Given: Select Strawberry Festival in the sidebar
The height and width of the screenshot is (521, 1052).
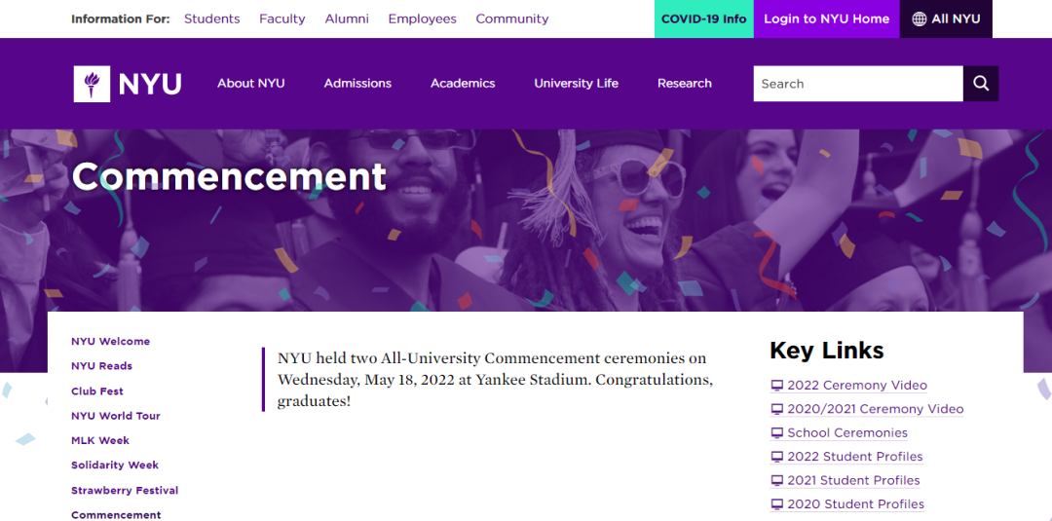Looking at the screenshot, I should pos(125,491).
